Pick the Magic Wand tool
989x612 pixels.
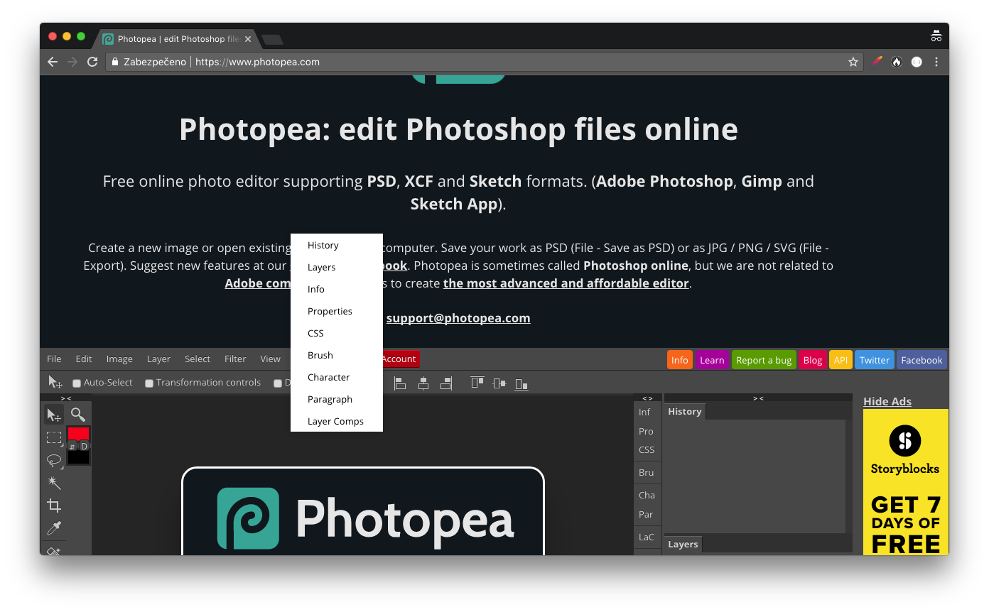pos(53,483)
